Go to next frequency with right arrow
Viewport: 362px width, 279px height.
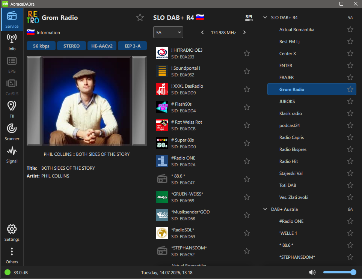pos(244,33)
